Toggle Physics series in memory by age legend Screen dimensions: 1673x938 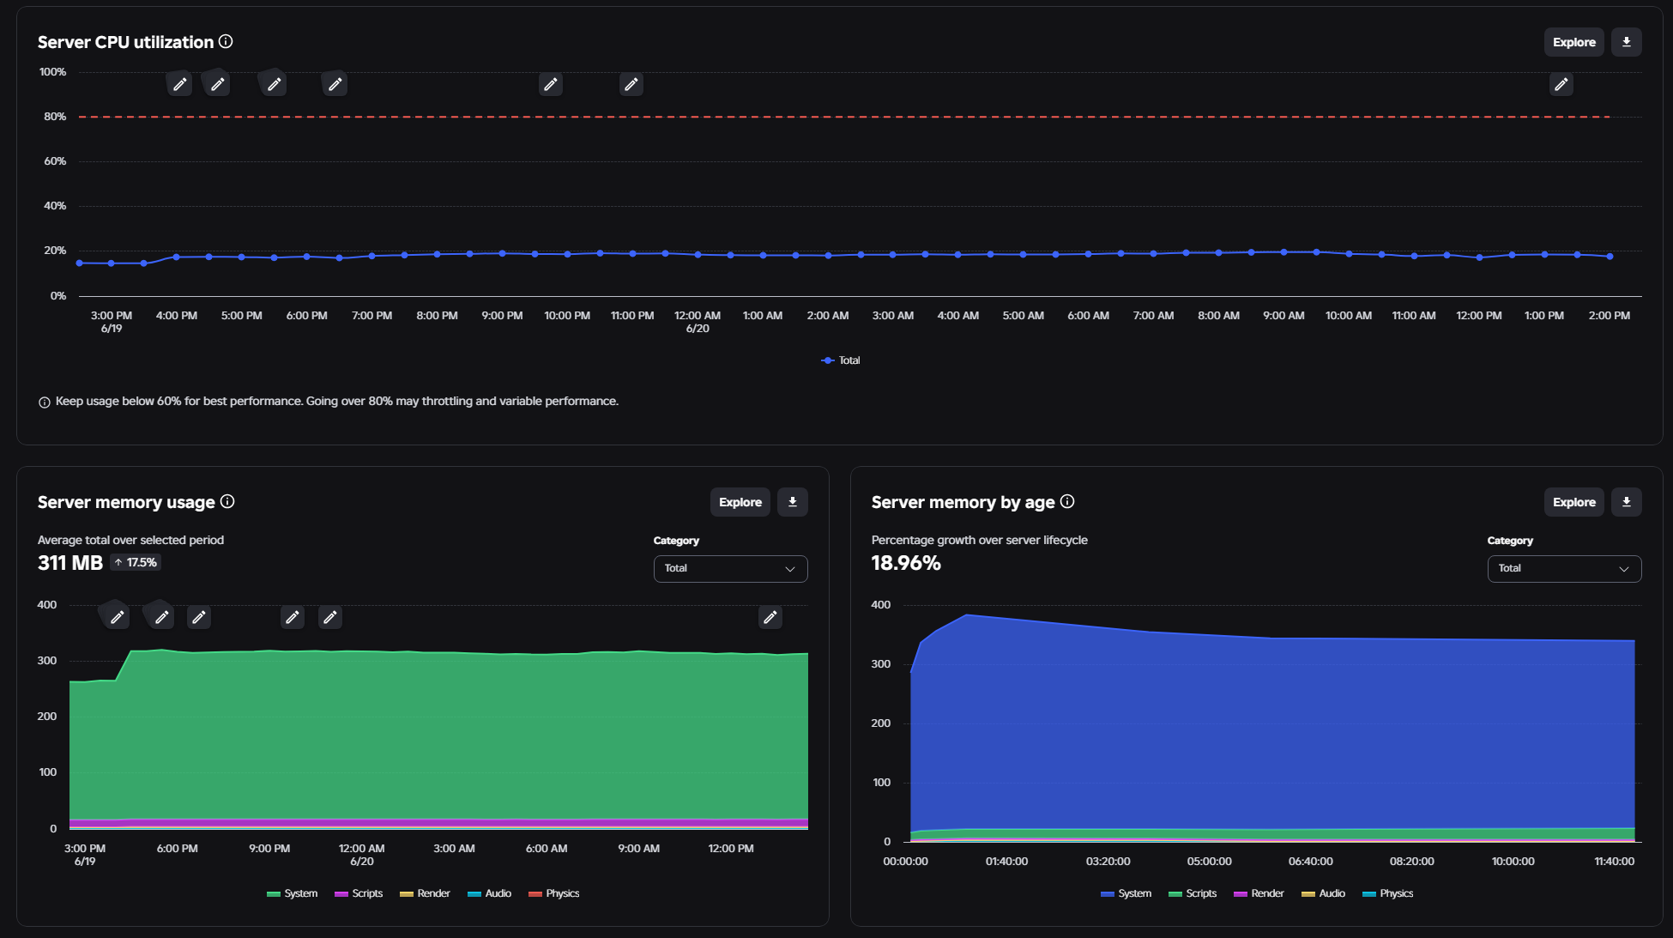[1388, 893]
